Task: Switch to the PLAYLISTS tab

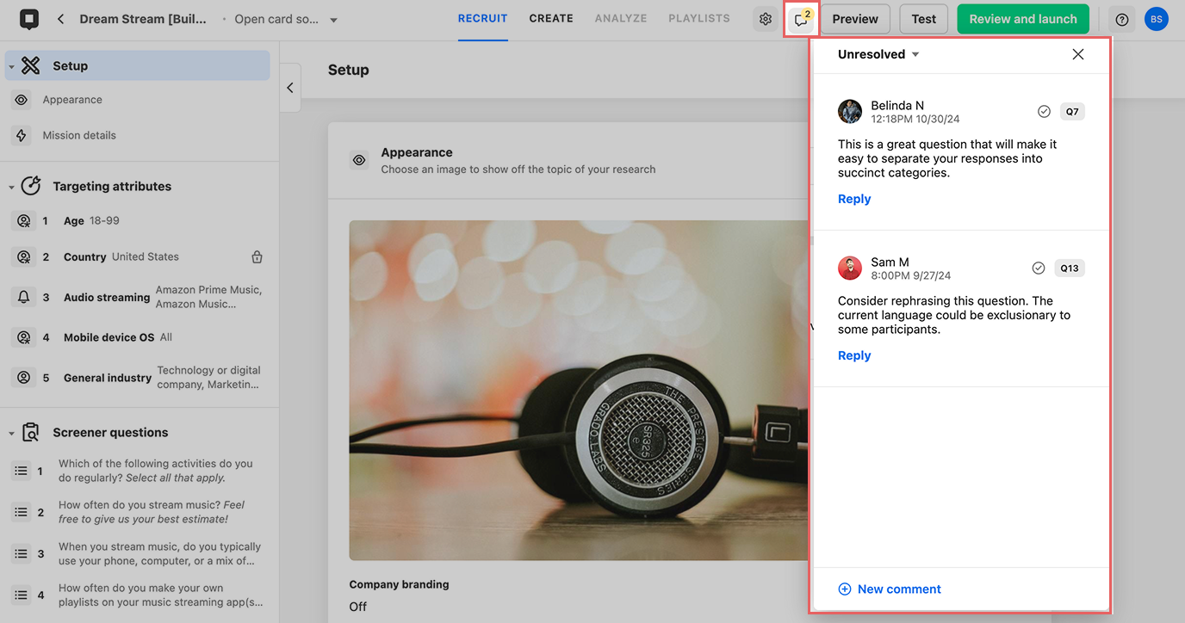Action: [x=699, y=19]
